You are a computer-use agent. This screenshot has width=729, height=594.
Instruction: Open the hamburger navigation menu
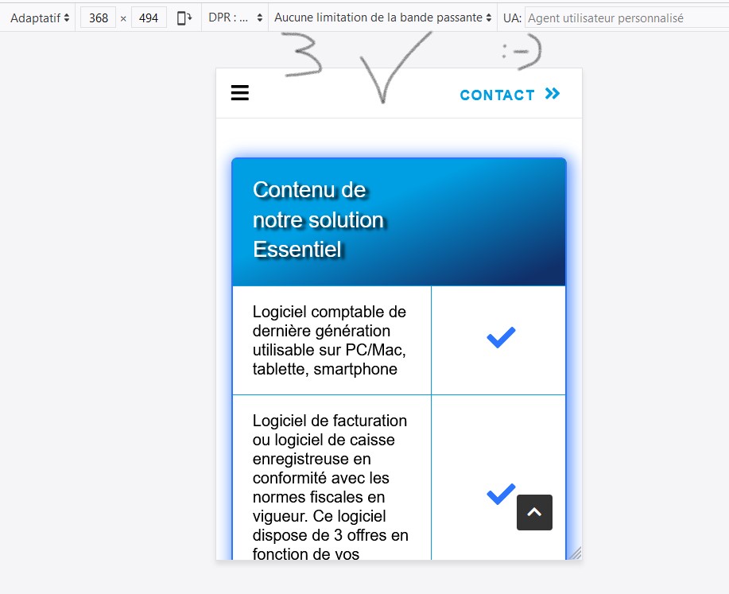coord(240,94)
